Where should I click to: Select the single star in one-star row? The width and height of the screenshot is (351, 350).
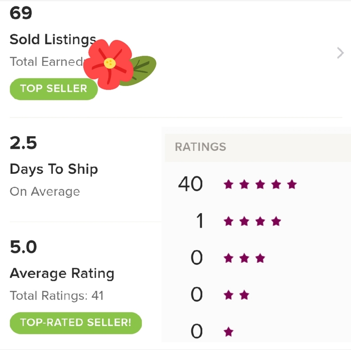[x=229, y=331]
